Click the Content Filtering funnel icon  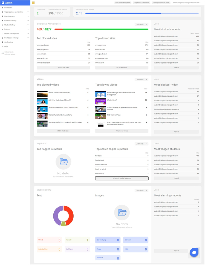(2, 21)
